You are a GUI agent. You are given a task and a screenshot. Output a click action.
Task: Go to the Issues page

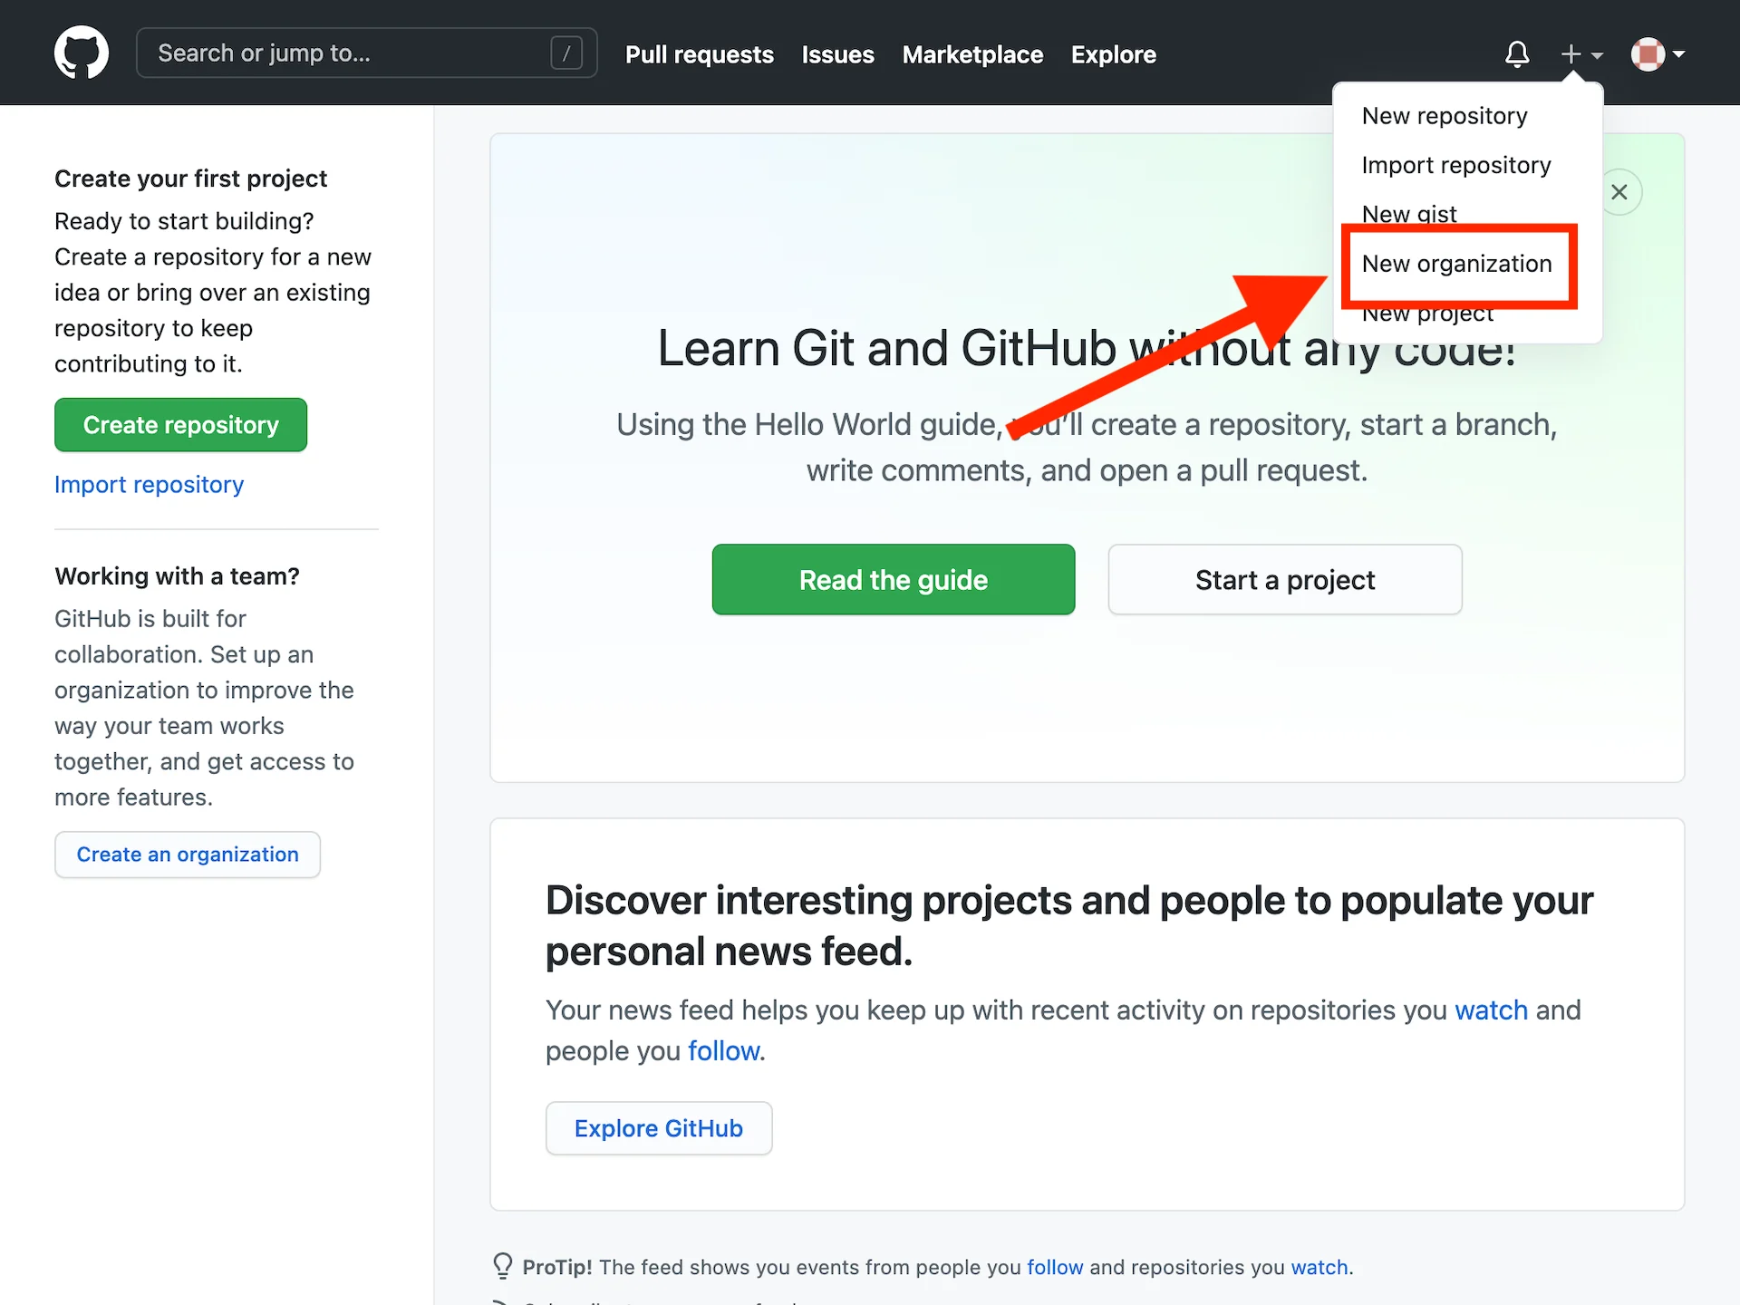pyautogui.click(x=837, y=55)
